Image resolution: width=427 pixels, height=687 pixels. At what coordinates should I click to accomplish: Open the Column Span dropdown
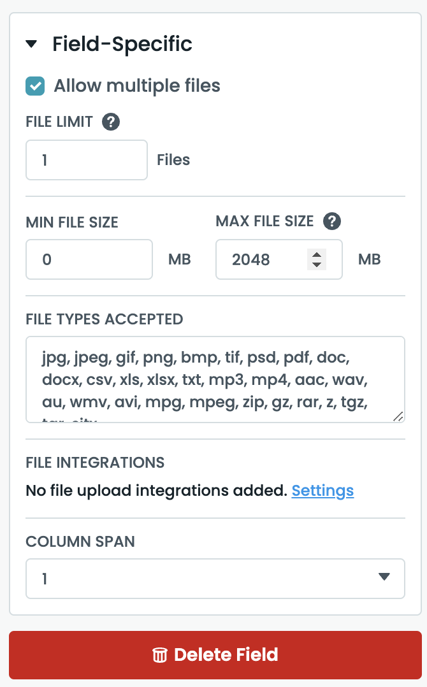[215, 579]
